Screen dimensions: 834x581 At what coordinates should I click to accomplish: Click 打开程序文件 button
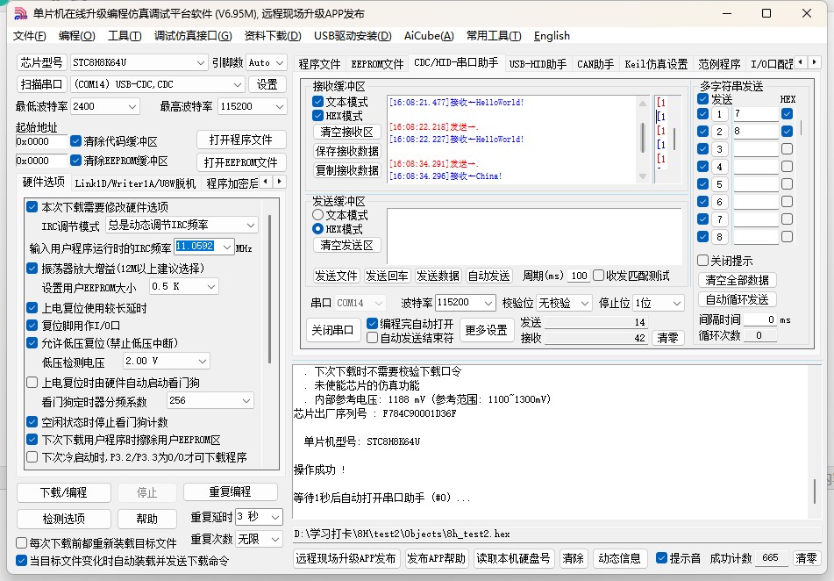(241, 140)
